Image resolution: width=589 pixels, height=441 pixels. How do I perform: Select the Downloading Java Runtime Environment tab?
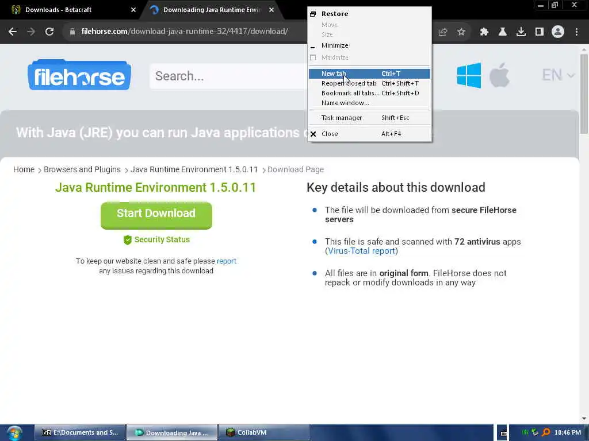coord(211,10)
